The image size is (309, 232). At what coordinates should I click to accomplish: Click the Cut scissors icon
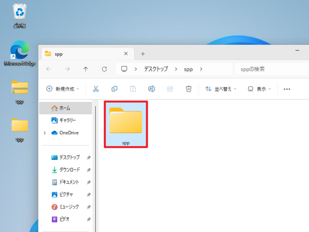click(96, 89)
